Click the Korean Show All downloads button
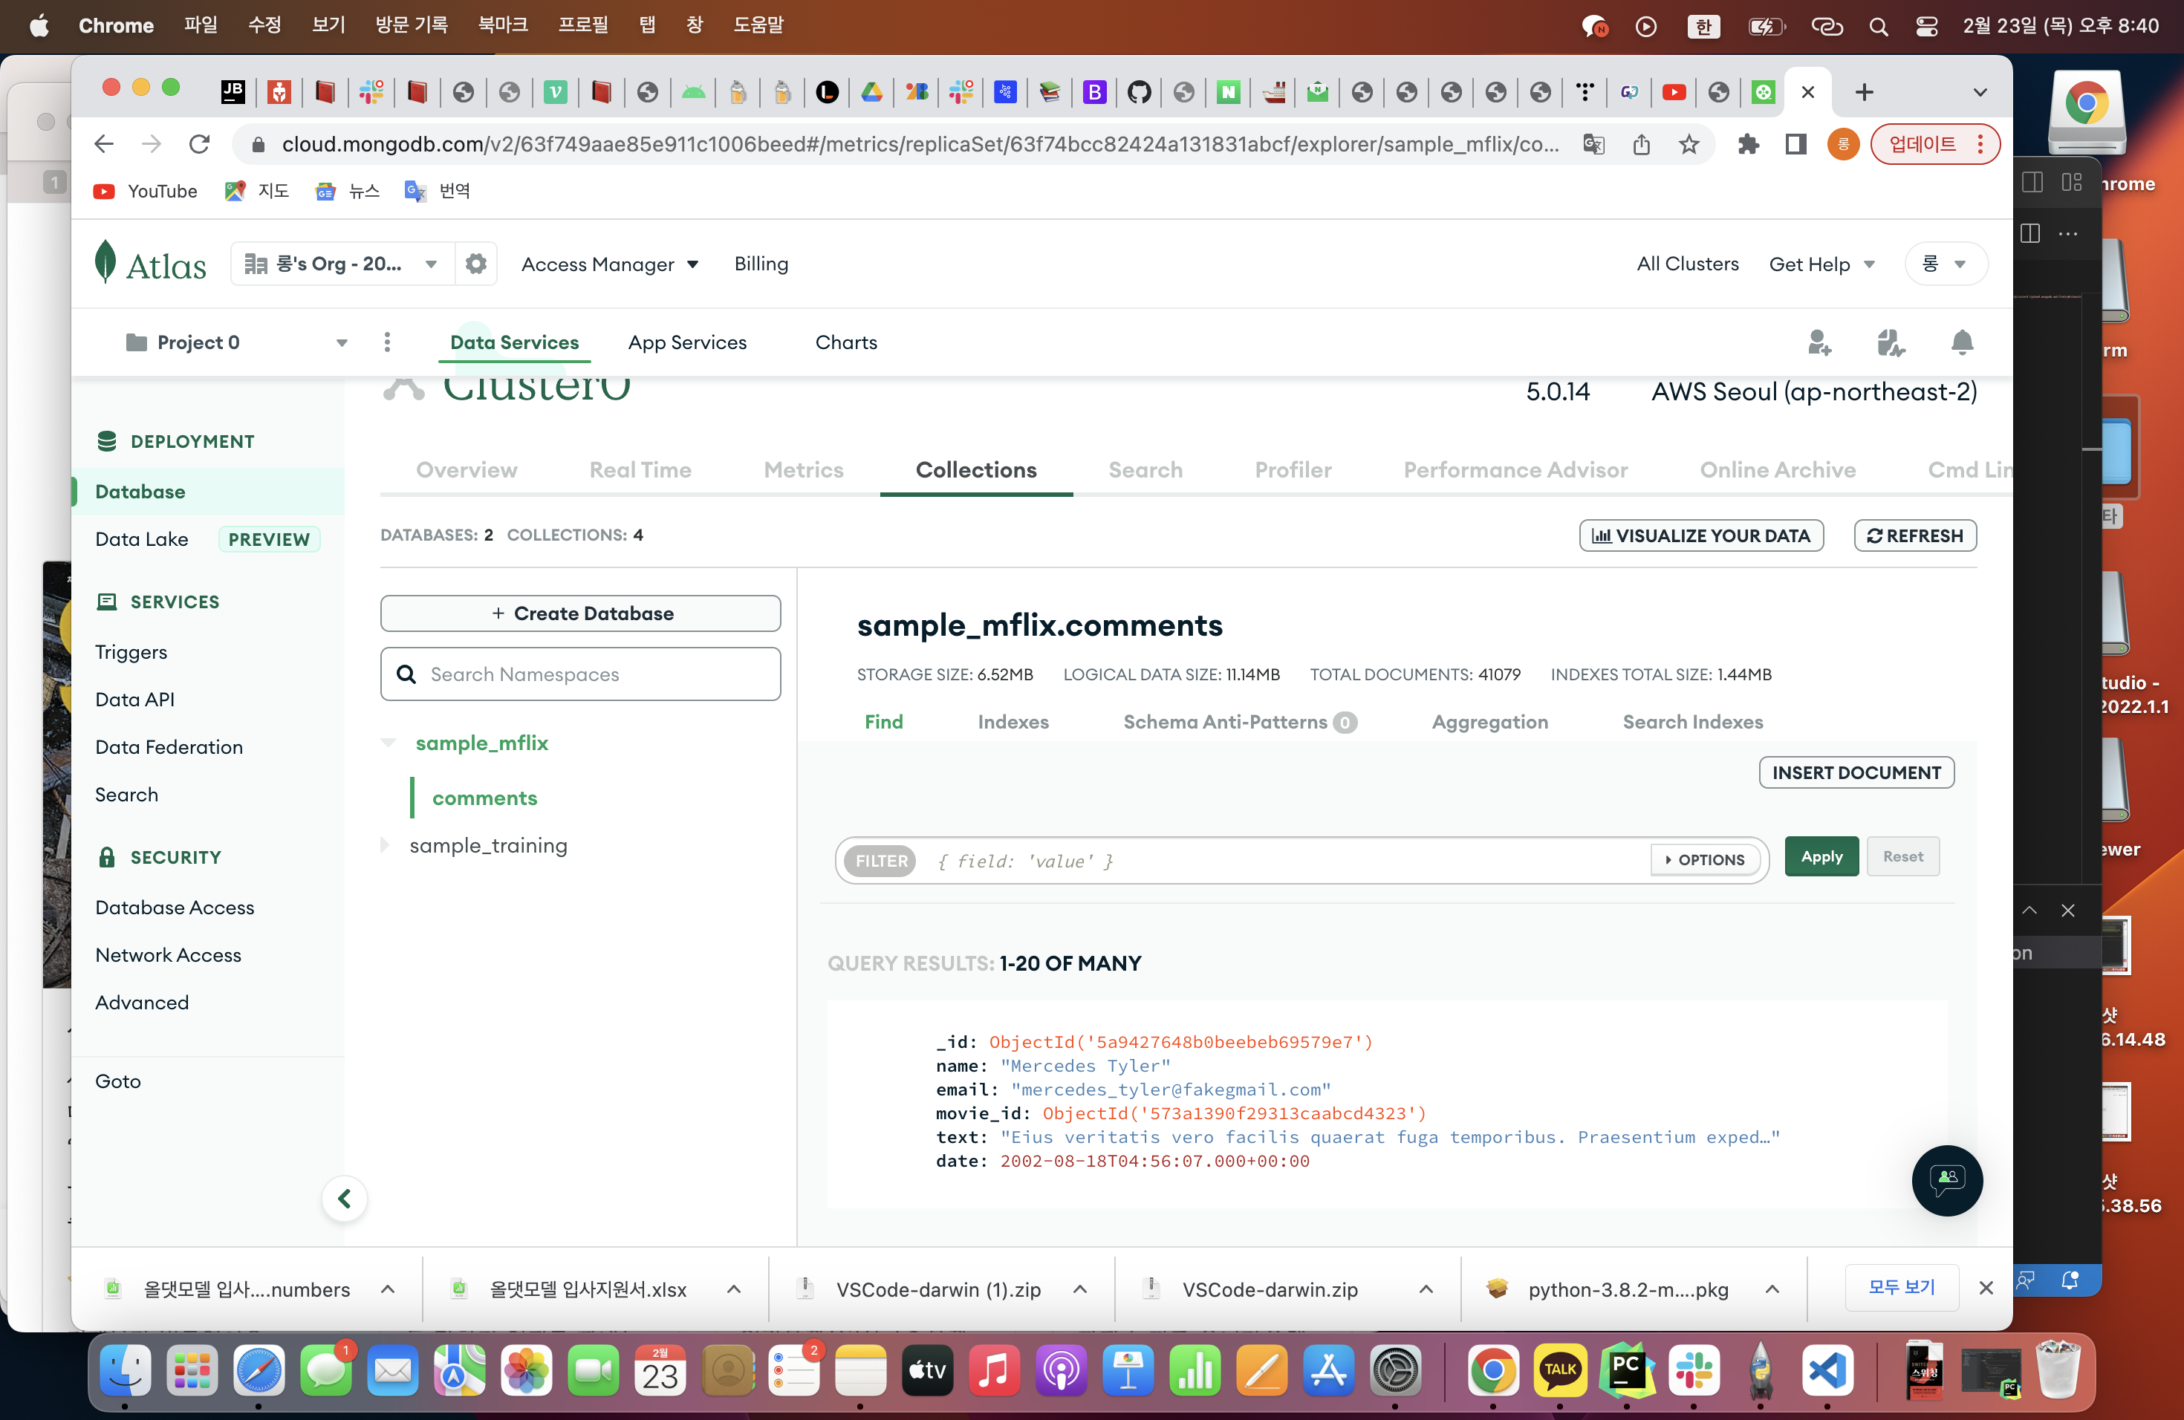2184x1420 pixels. coord(1902,1287)
